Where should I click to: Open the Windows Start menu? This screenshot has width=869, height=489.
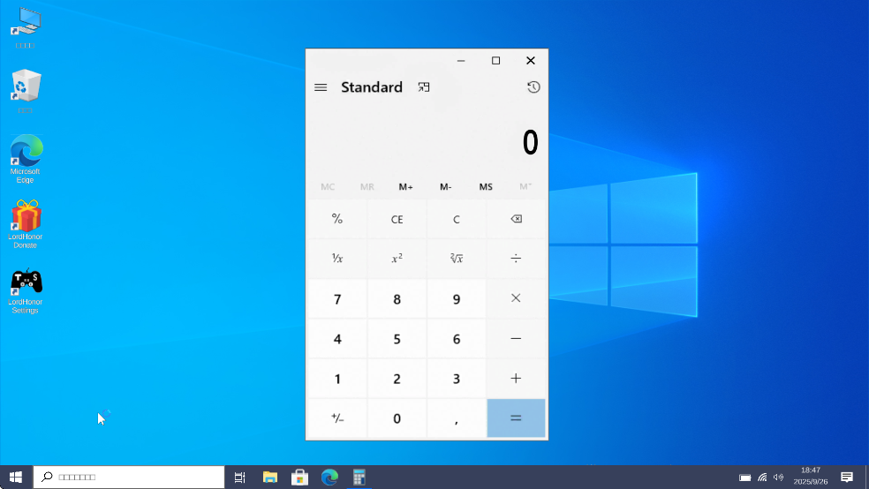pos(16,478)
